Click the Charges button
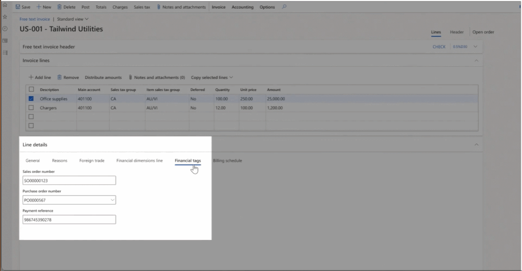 120,7
